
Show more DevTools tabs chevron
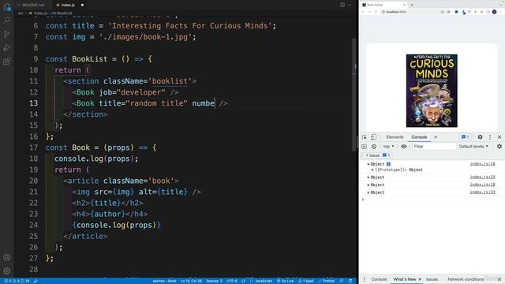[x=436, y=137]
